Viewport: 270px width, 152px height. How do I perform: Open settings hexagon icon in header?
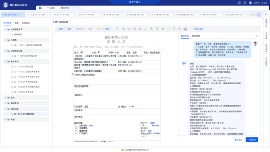click(245, 3)
